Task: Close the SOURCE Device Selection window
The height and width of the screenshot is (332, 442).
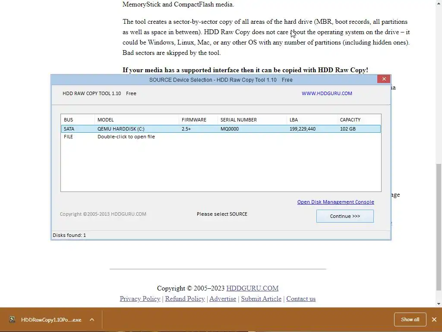Action: point(384,79)
